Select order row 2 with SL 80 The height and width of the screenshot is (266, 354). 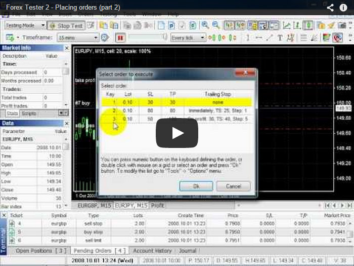[x=176, y=110]
